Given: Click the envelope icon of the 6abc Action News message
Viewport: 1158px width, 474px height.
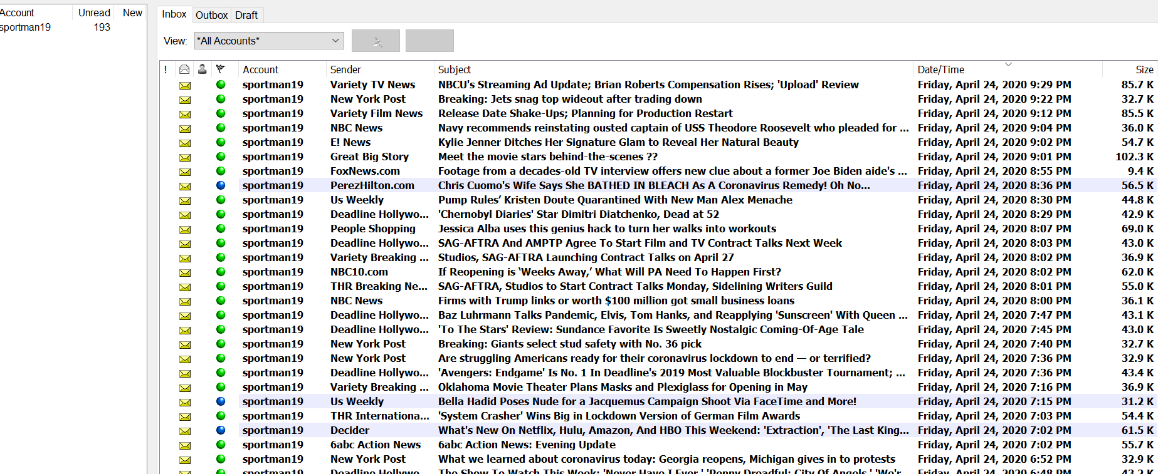Looking at the screenshot, I should (x=185, y=445).
